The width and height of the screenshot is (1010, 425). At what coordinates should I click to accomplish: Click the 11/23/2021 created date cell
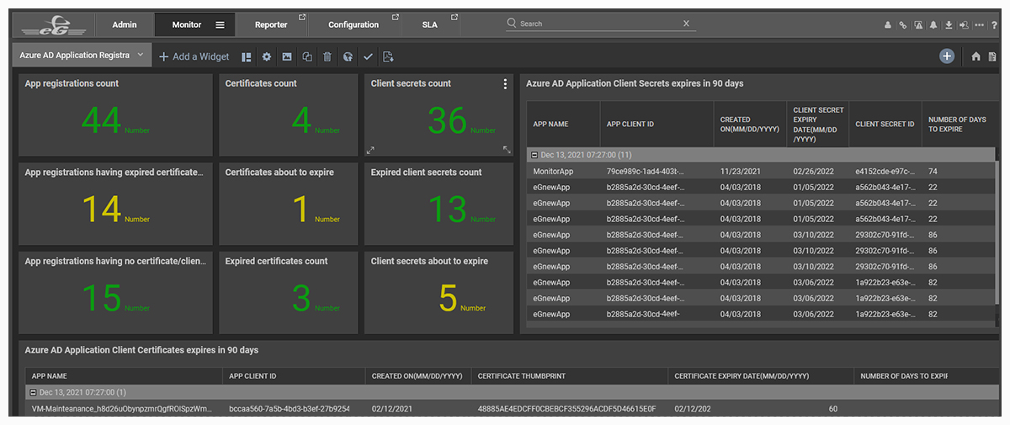coord(739,171)
